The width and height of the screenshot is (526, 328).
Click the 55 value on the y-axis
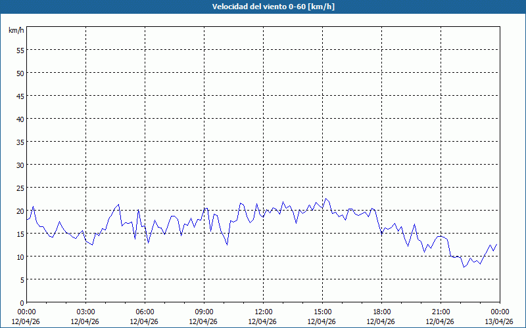tap(20, 50)
